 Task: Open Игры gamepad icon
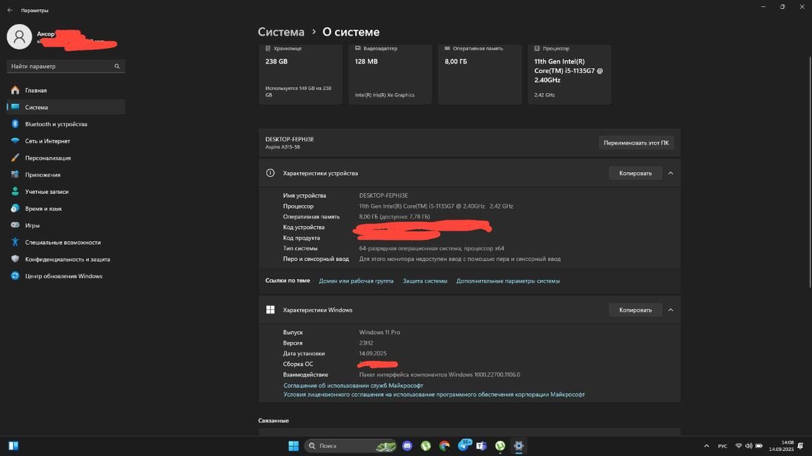coord(15,225)
